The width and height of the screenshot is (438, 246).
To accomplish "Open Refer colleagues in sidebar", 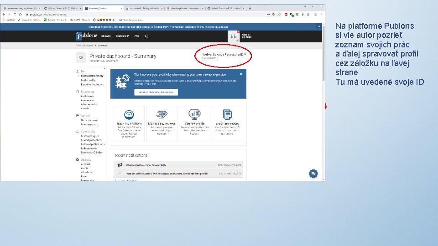I will [x=90, y=136].
